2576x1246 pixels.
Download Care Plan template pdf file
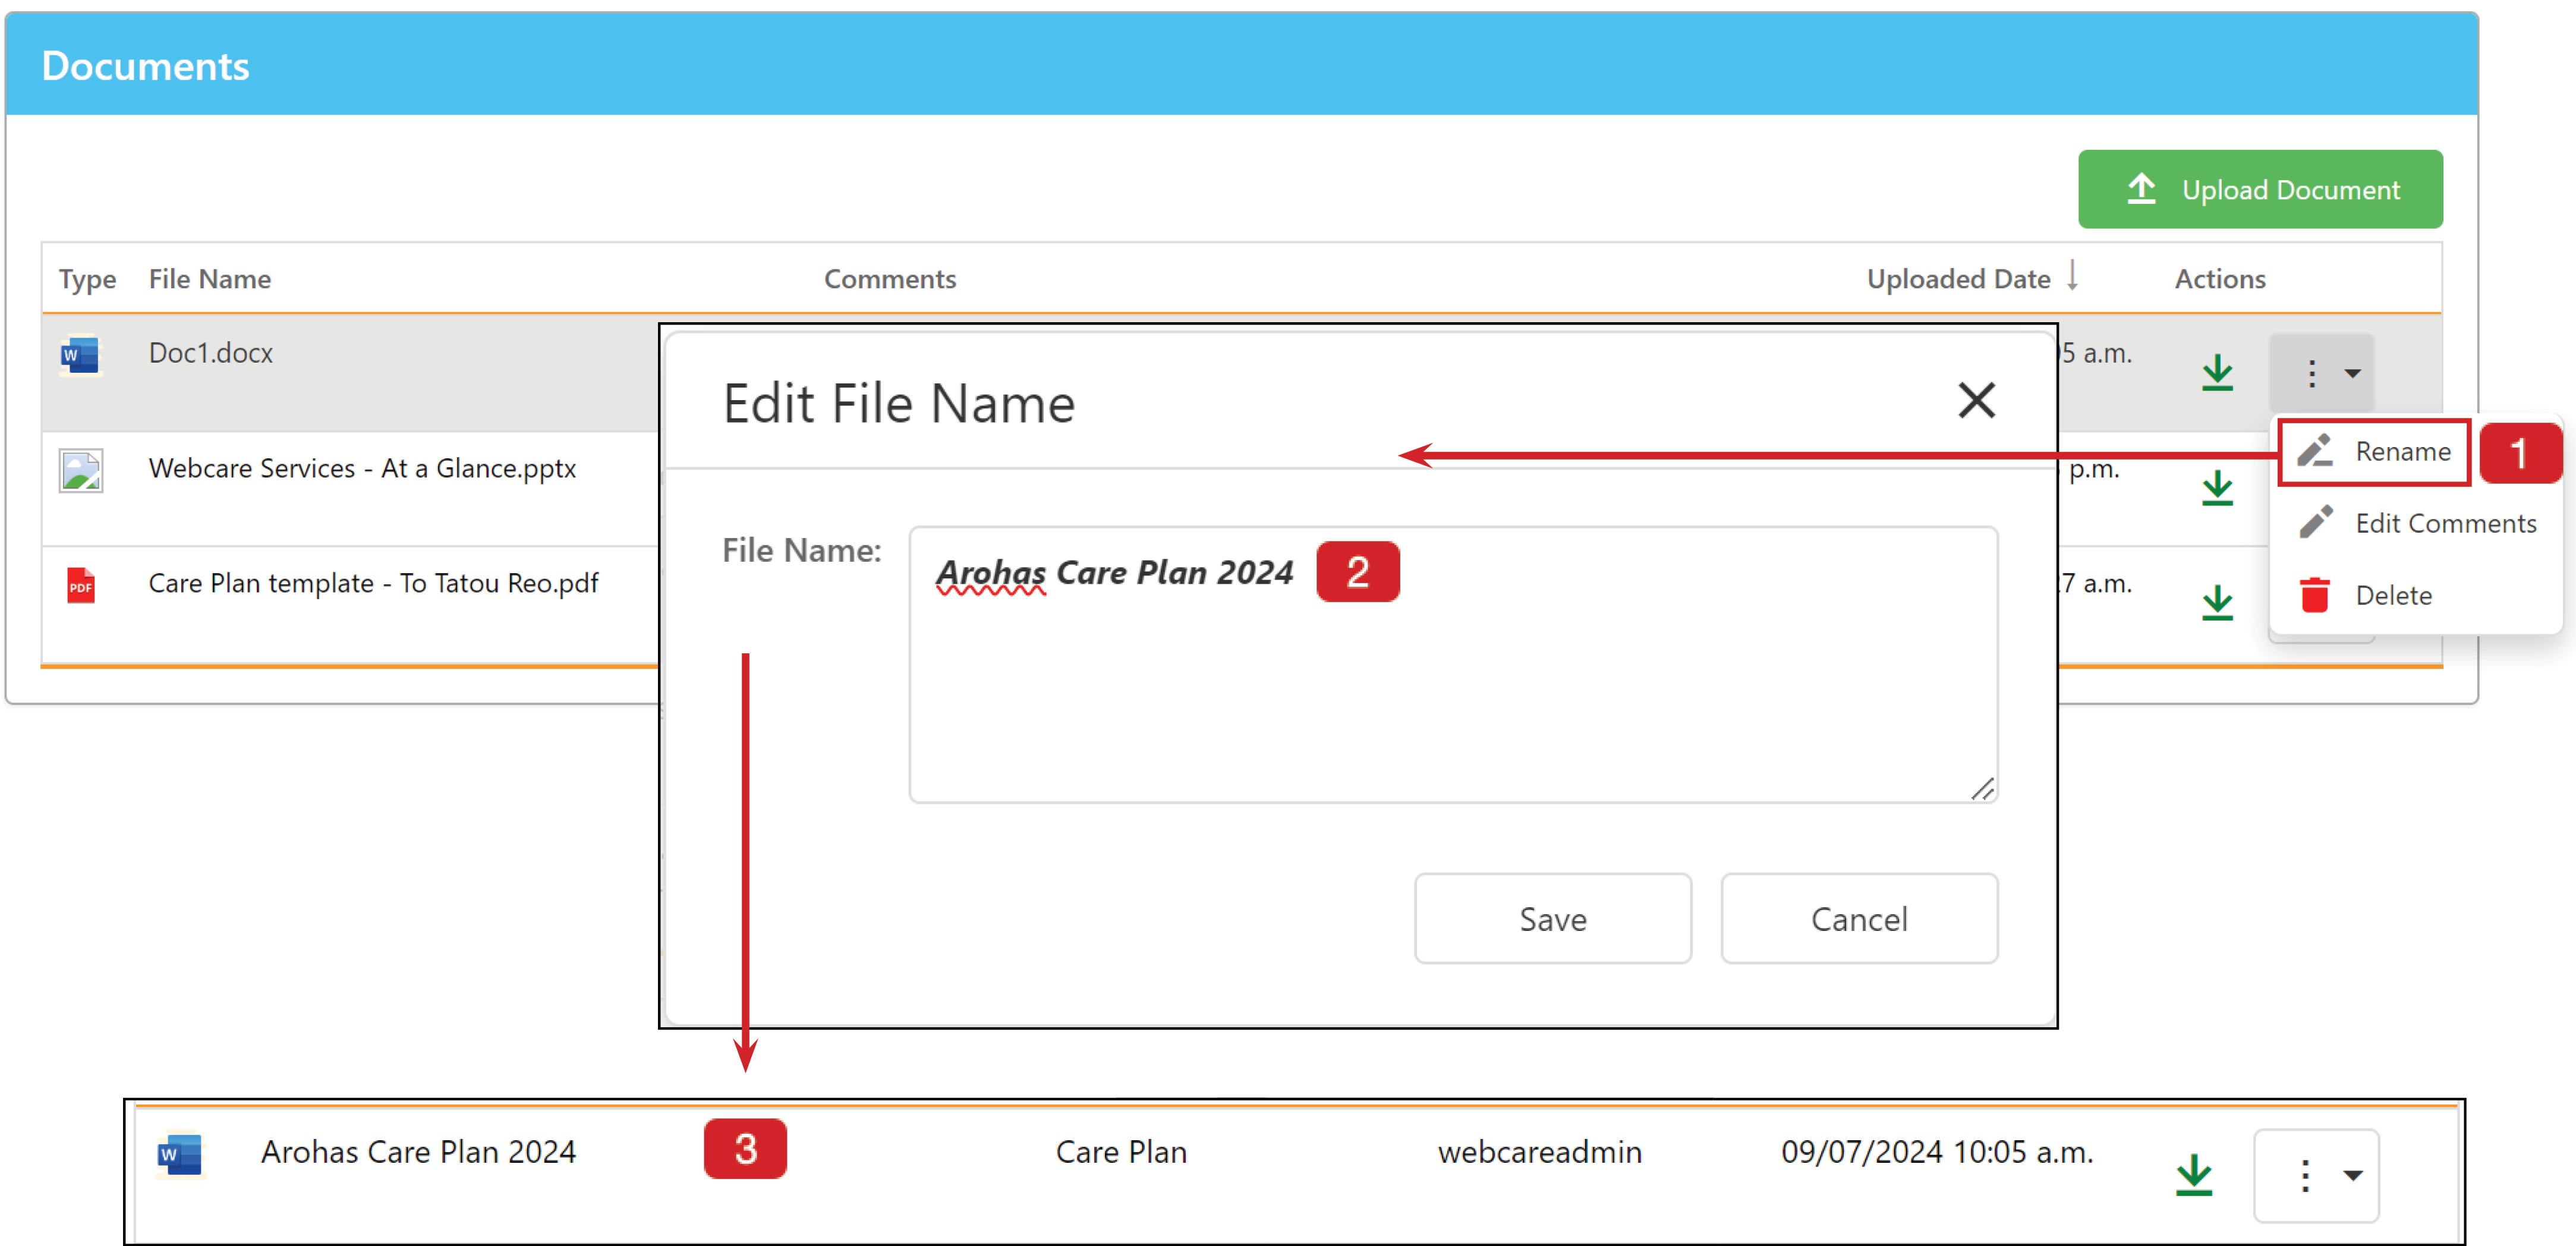click(x=2217, y=602)
